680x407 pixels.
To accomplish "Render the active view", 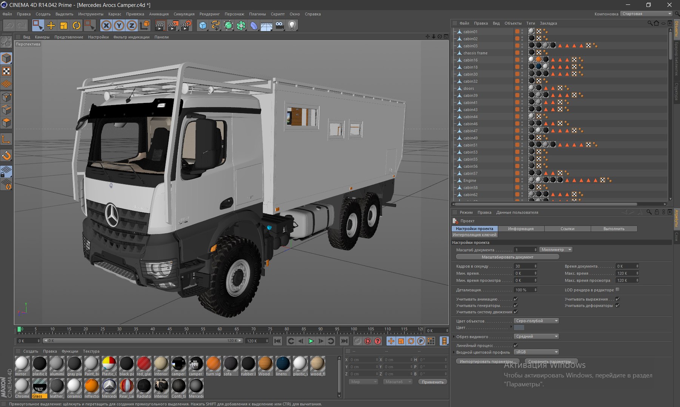I will click(160, 25).
